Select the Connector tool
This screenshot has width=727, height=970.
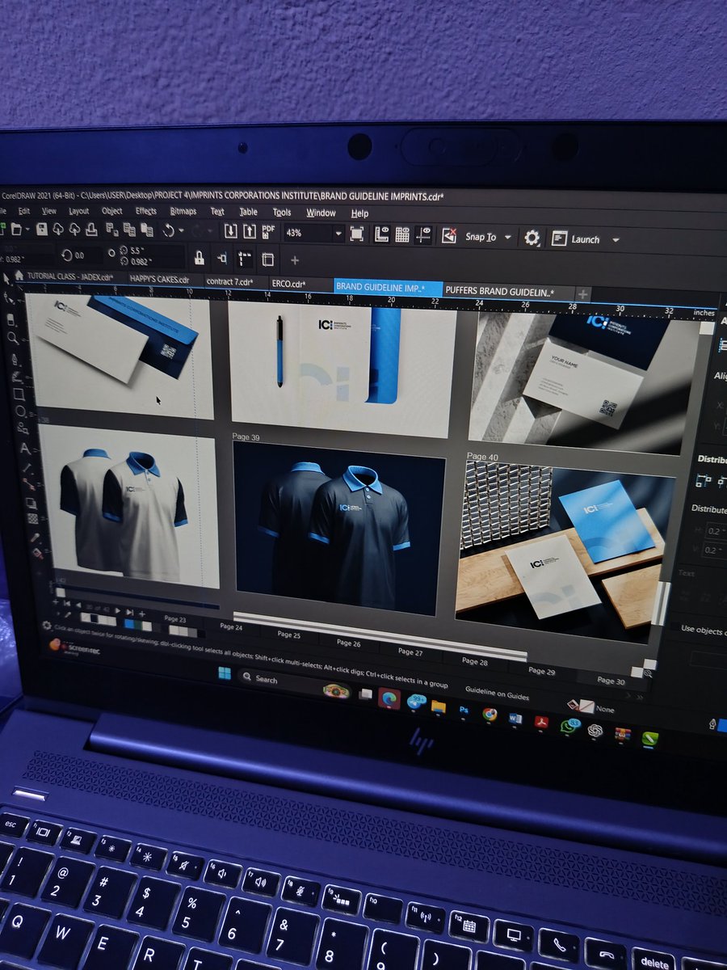point(30,484)
